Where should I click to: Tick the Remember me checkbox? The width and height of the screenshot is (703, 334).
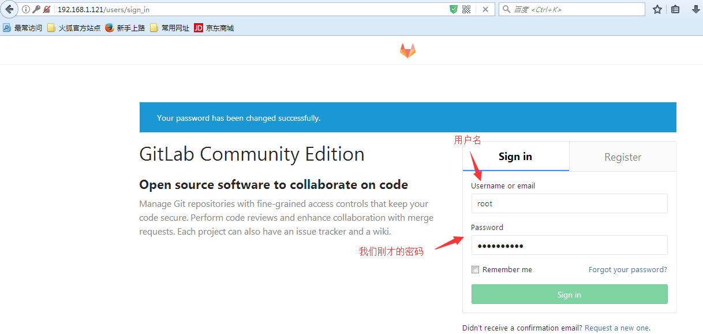[475, 269]
